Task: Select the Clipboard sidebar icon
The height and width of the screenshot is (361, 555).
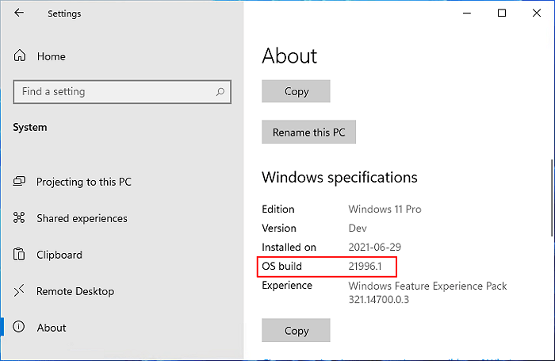Action: (21, 255)
